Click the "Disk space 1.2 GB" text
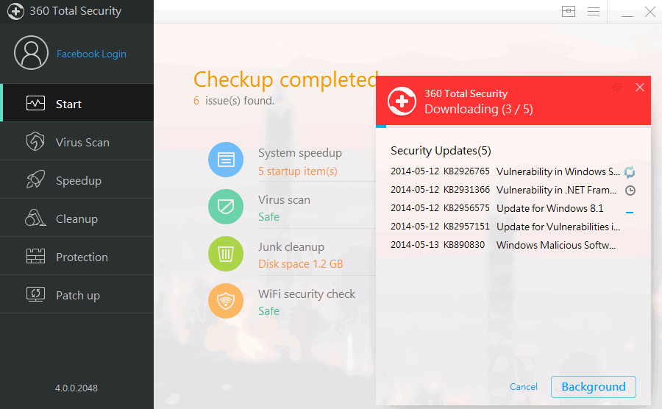Screen dimensions: 662x409 (x=301, y=264)
